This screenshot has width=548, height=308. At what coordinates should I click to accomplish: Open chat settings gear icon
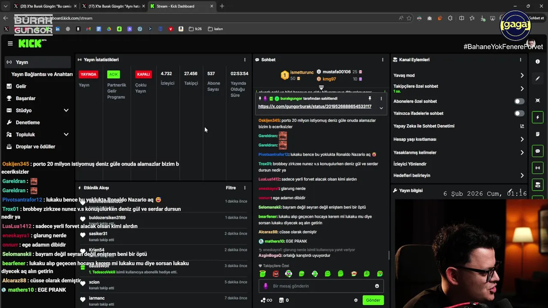[x=356, y=300]
